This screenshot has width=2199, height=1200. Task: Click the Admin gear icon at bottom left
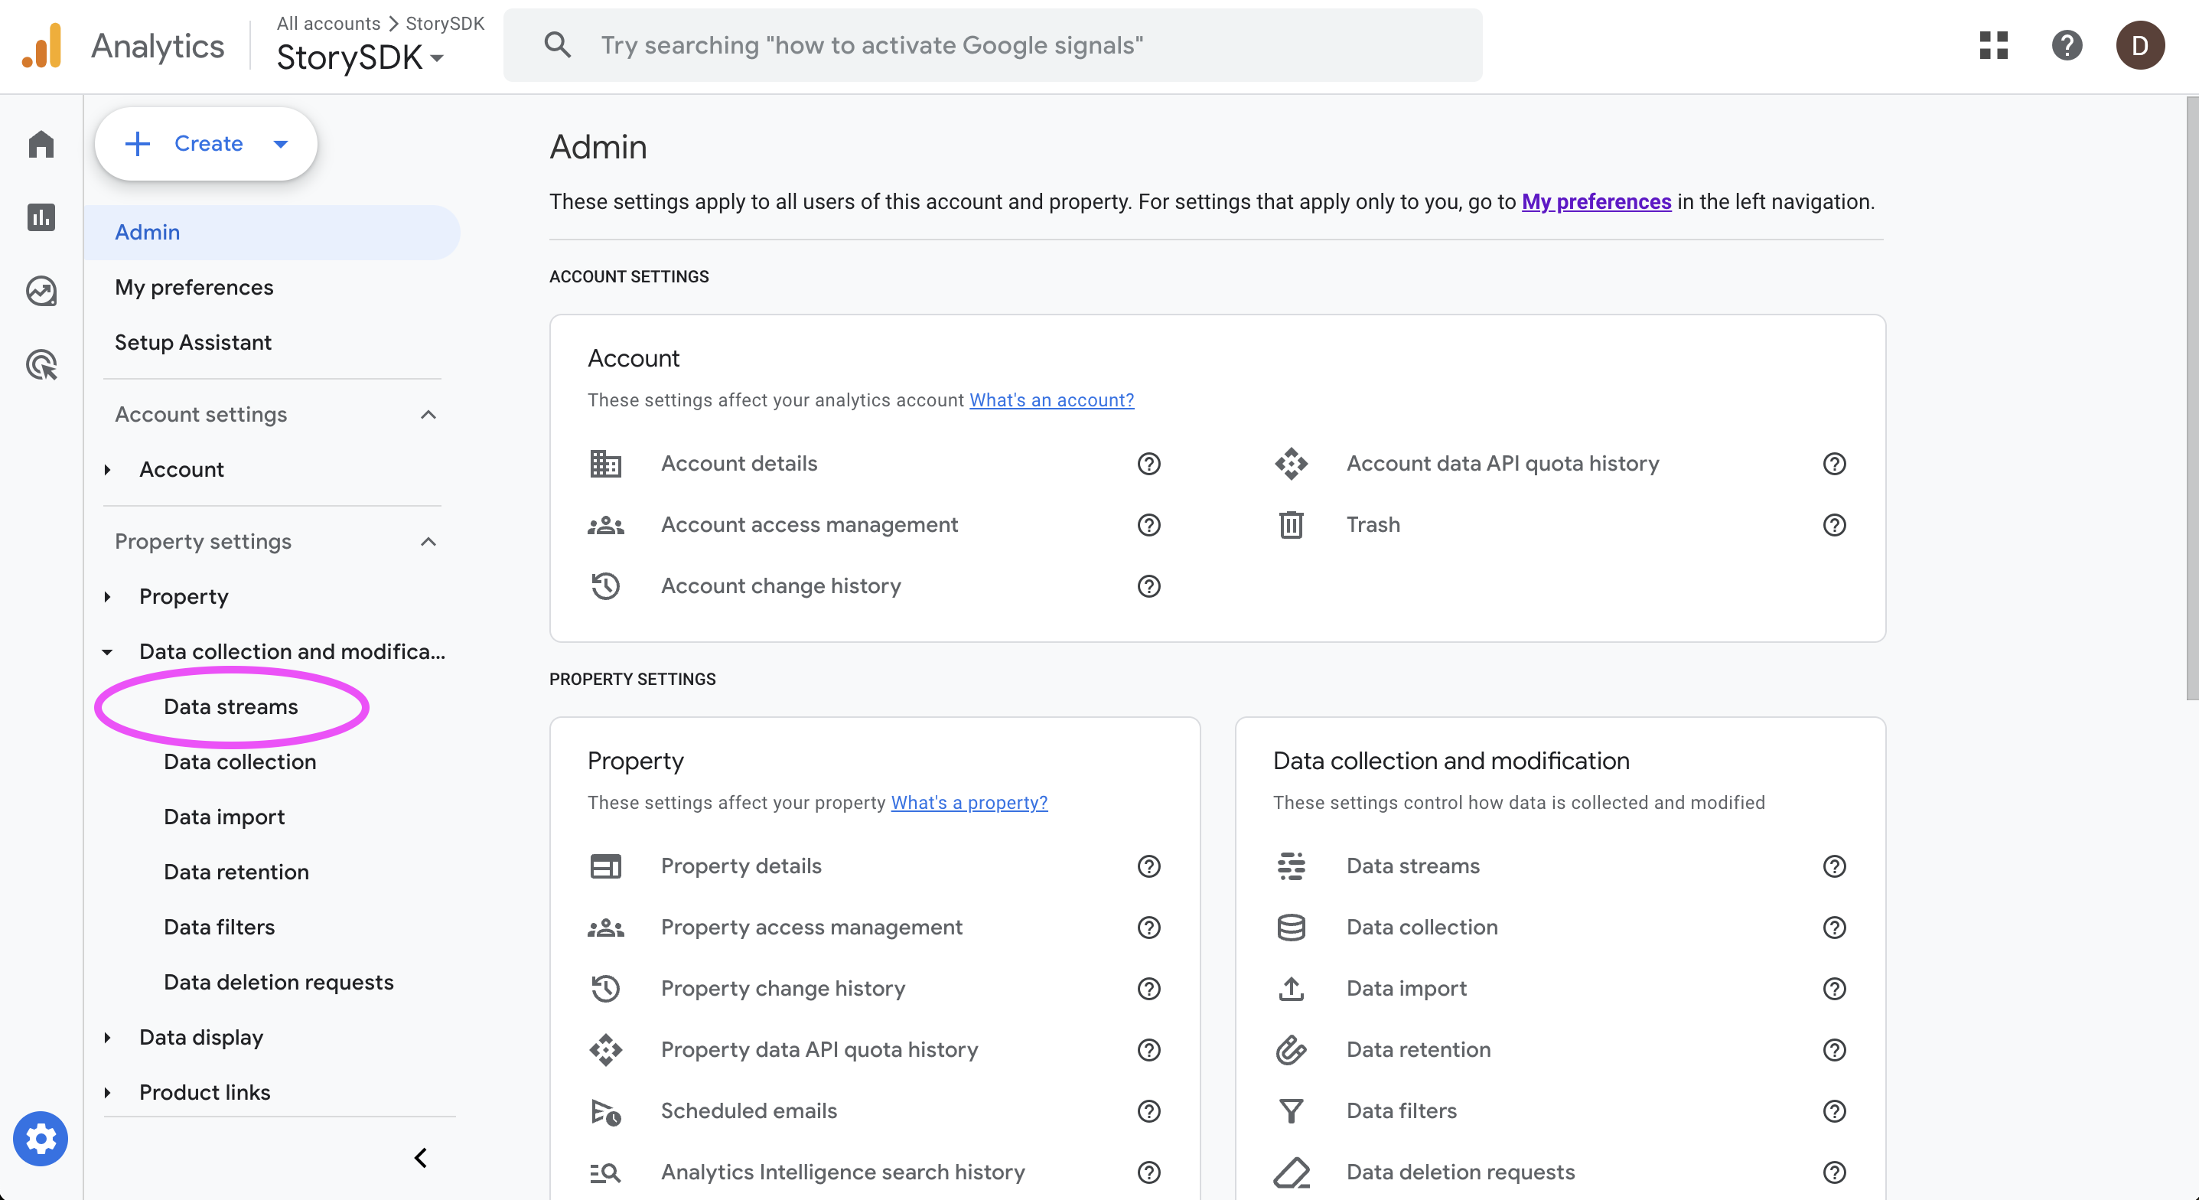40,1139
